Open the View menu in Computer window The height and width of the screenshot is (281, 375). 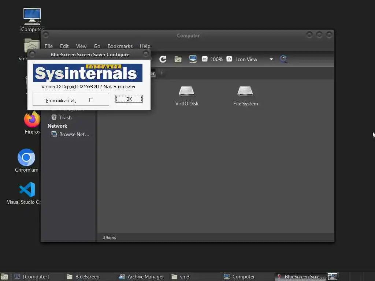pos(81,46)
